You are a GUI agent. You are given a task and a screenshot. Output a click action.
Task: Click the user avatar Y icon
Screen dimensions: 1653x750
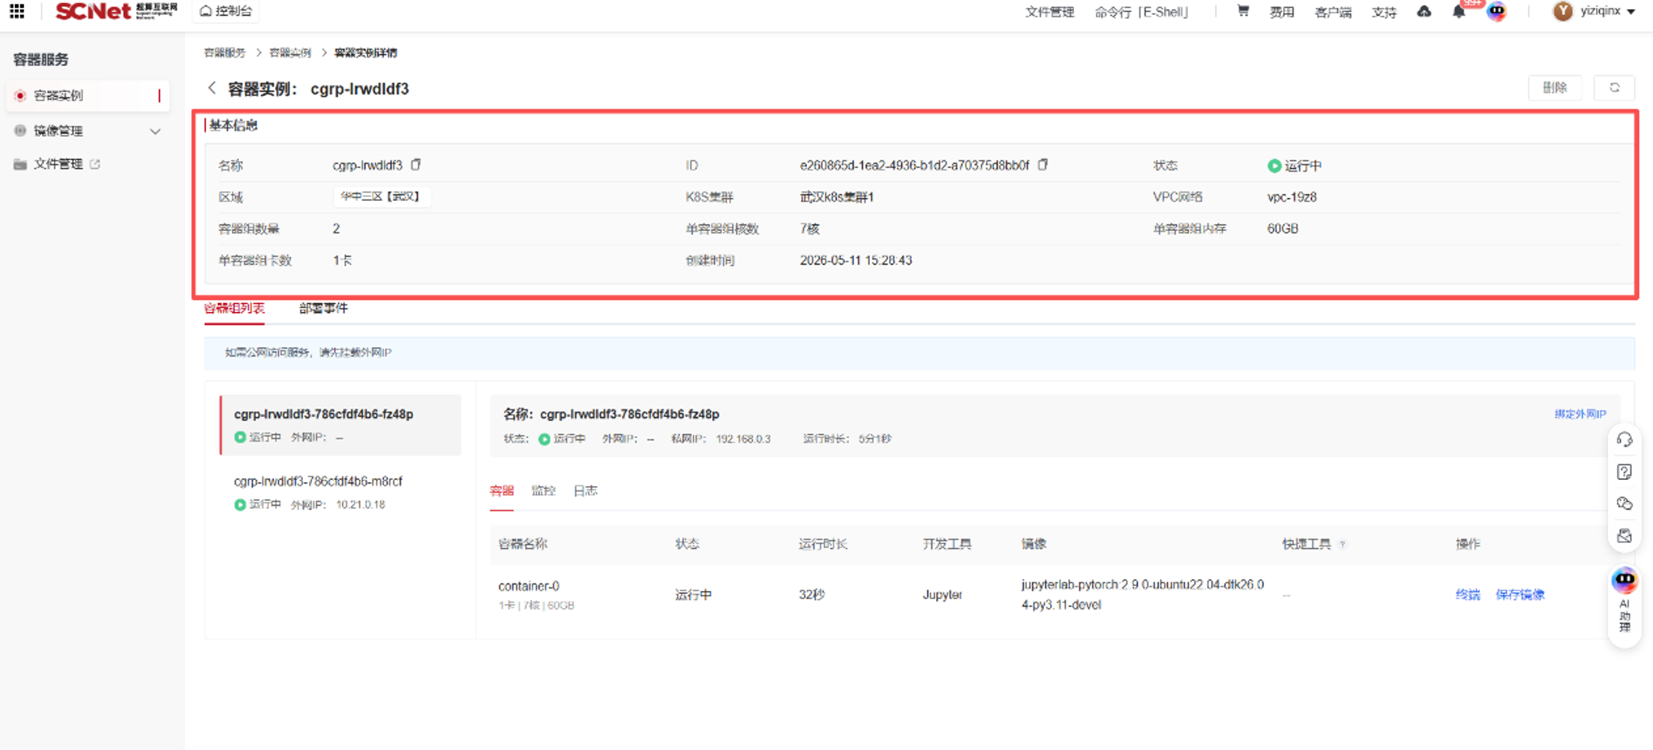pyautogui.click(x=1562, y=11)
